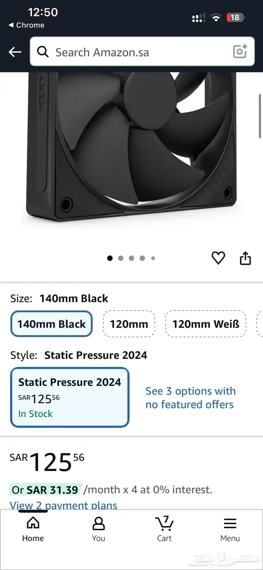263x570 pixels.
Task: Share the product using the share icon
Action: [245, 258]
